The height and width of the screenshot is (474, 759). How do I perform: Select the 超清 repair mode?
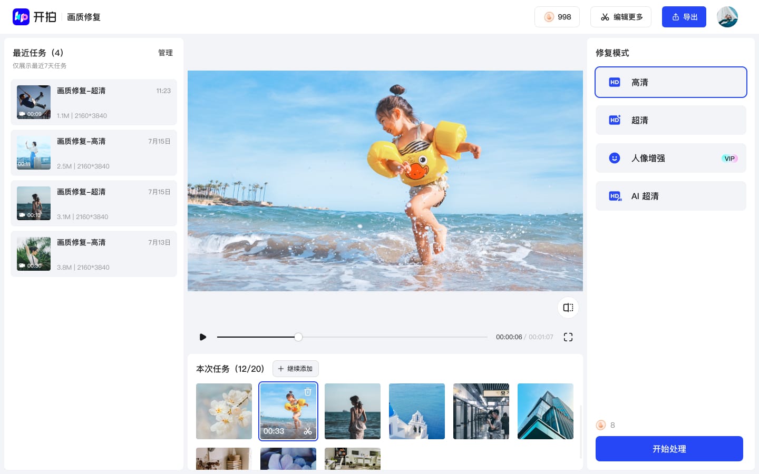tap(671, 120)
